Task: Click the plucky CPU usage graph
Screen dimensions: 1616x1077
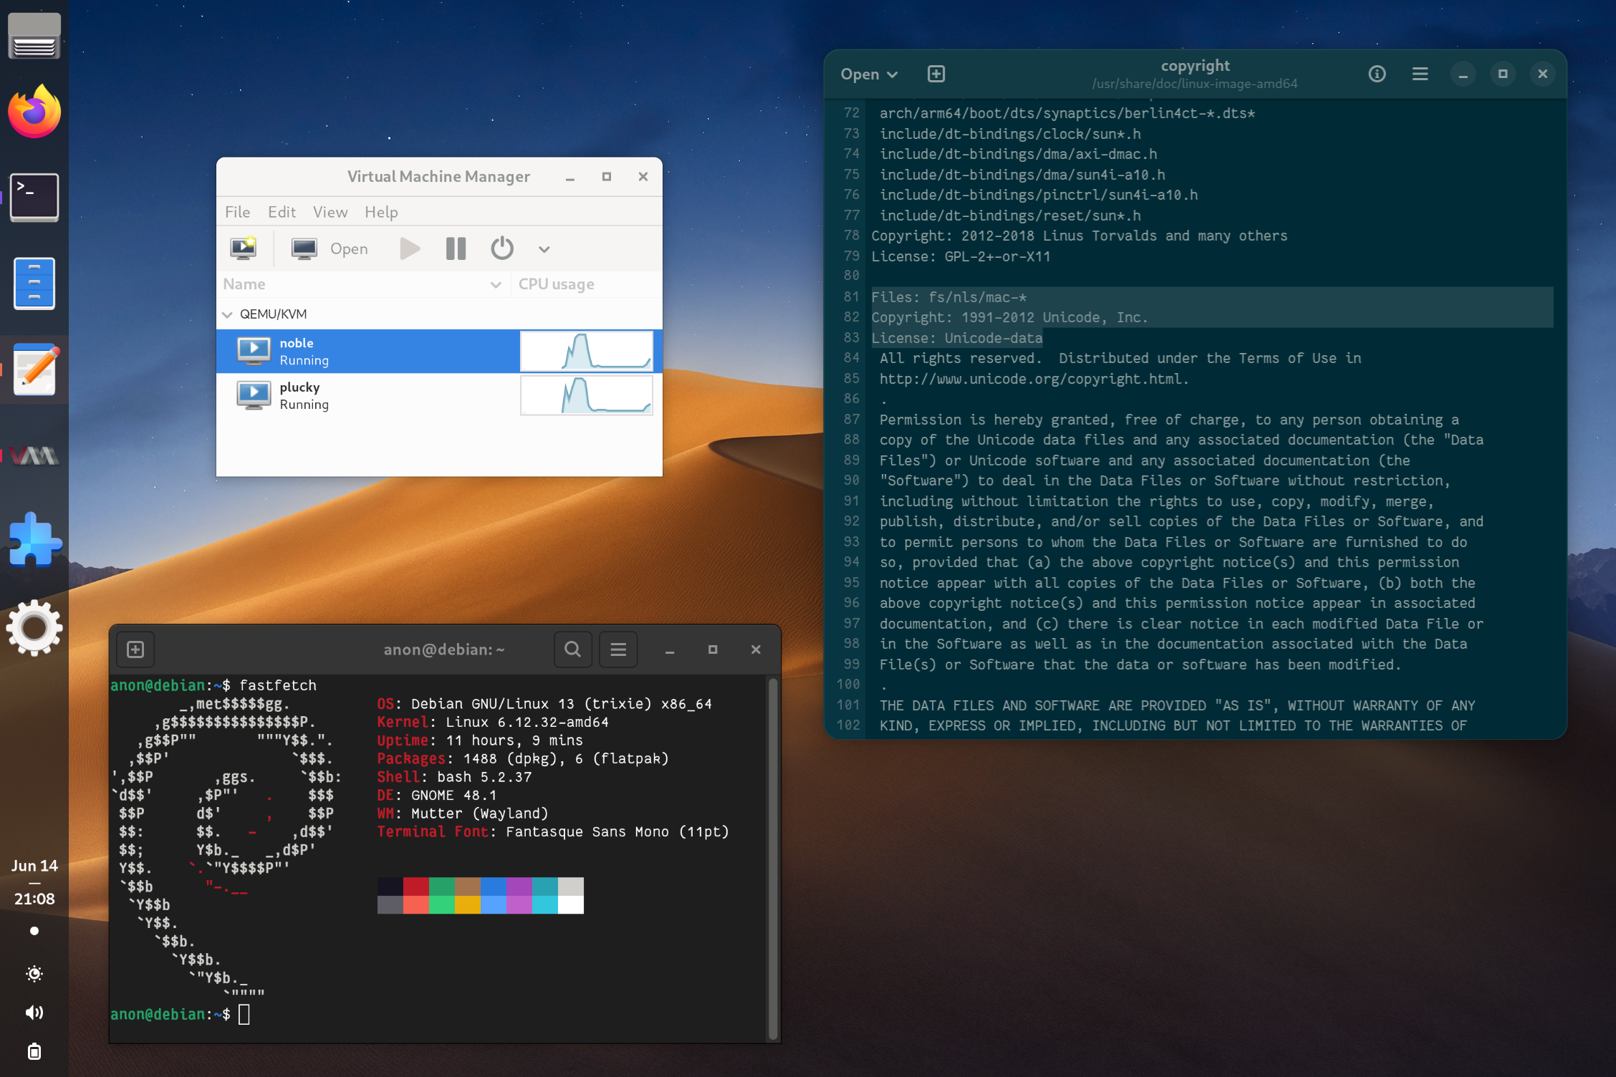Action: tap(587, 395)
